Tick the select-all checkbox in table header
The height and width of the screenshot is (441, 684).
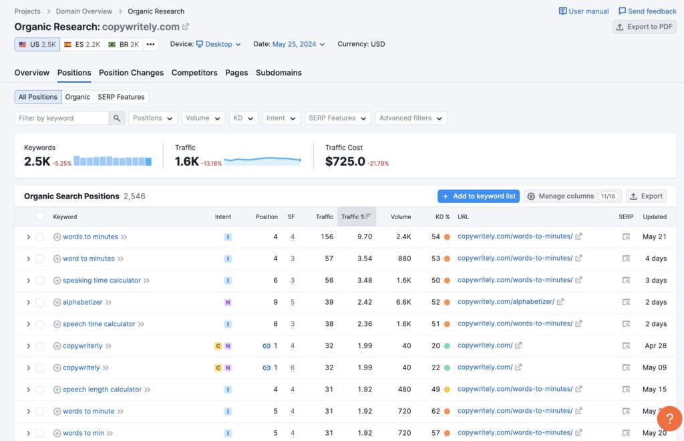click(x=39, y=216)
